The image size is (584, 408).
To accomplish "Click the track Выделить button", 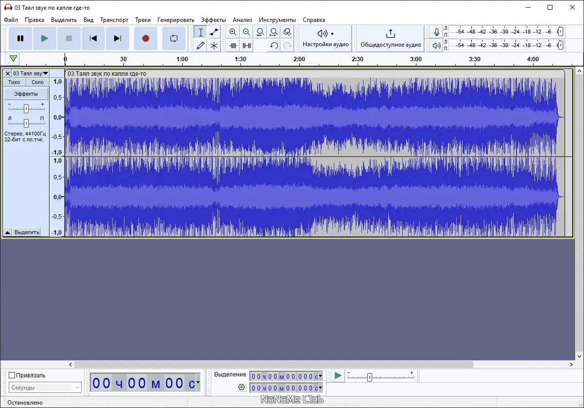I will (x=26, y=232).
